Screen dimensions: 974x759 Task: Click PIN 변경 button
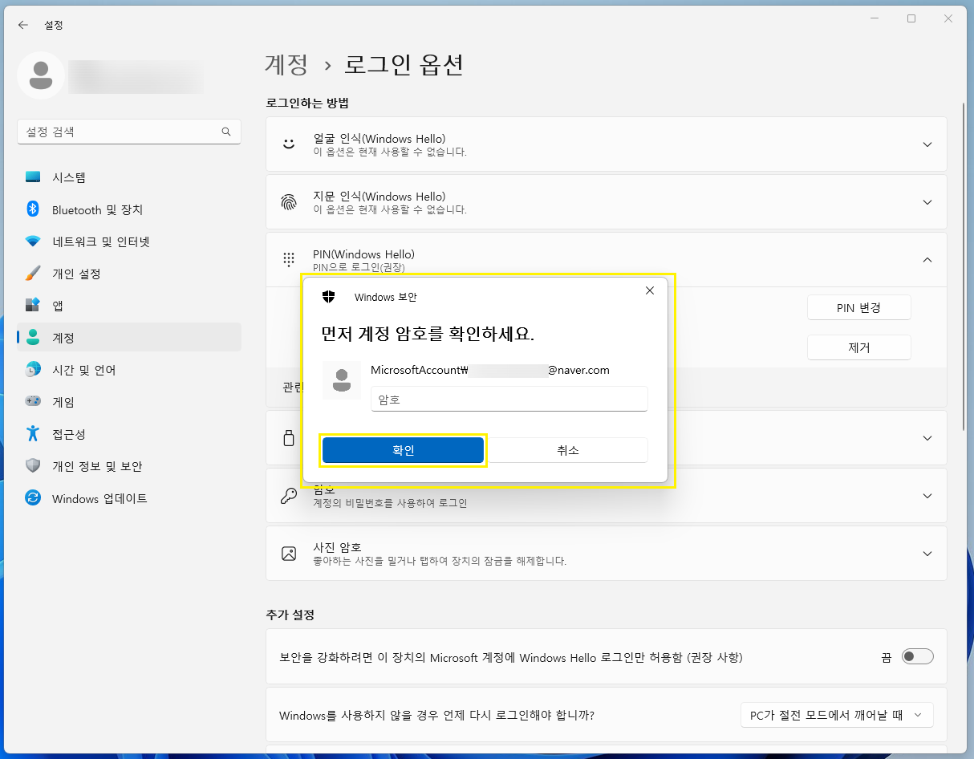click(x=858, y=307)
